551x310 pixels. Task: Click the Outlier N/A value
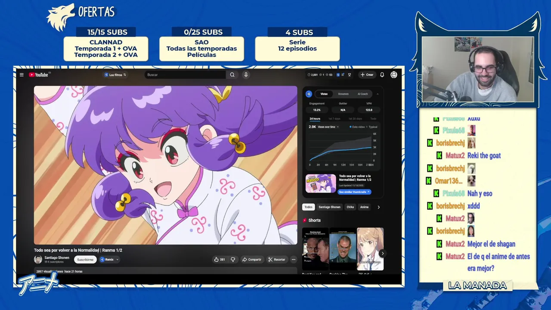343,110
